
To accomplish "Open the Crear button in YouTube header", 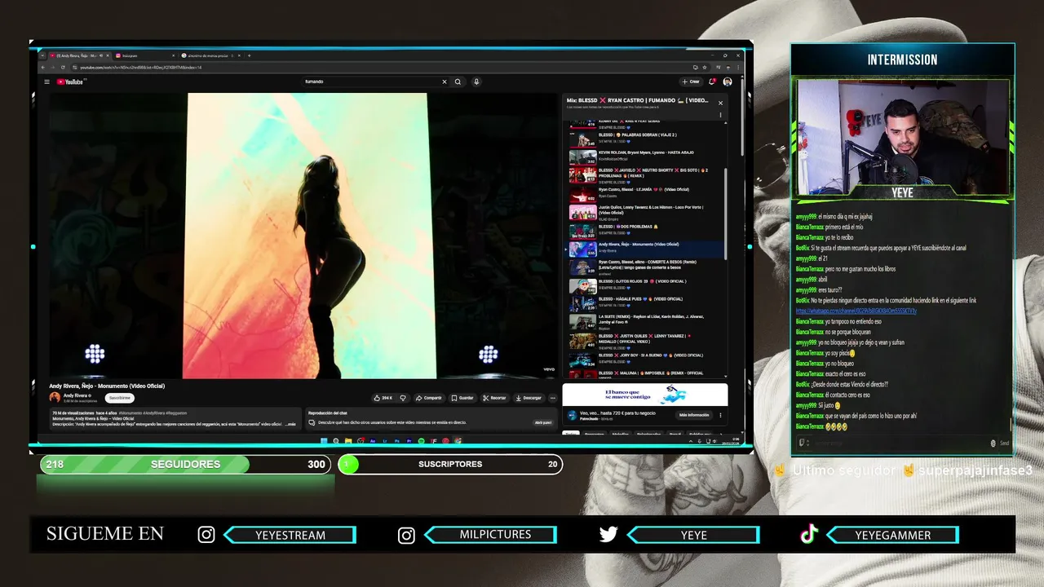I will (691, 82).
